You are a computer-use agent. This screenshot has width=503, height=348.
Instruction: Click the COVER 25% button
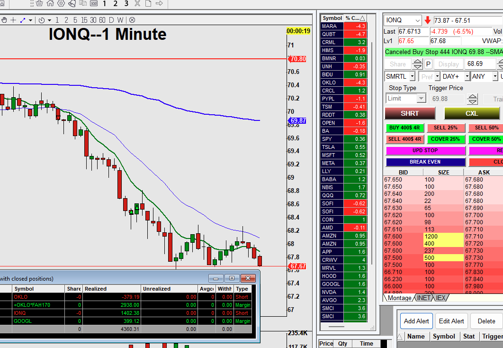point(446,139)
